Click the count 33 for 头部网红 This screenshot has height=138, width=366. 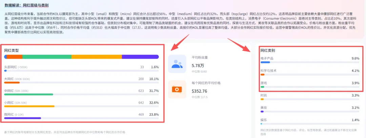tap(142, 67)
